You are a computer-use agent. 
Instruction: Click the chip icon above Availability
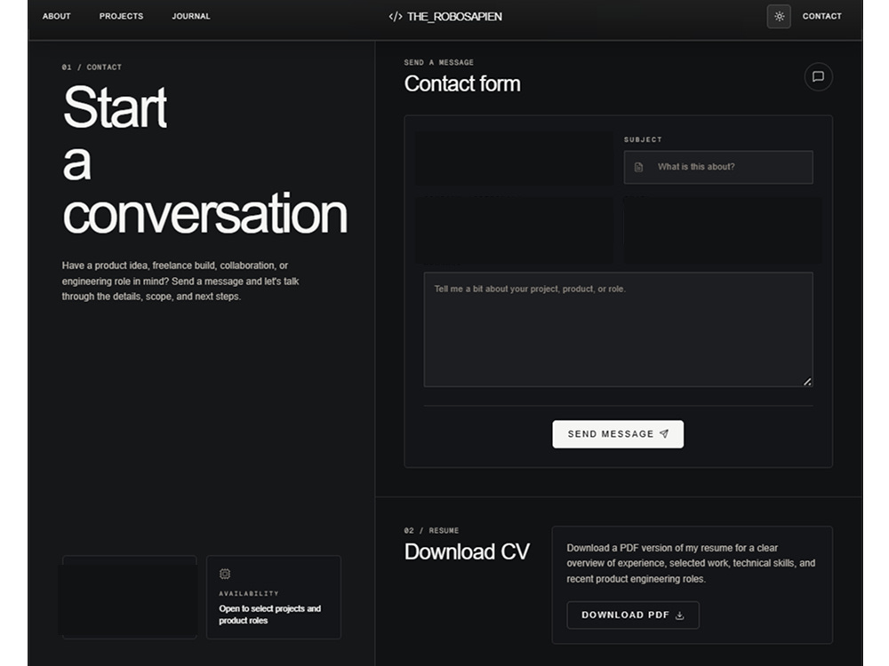point(225,574)
